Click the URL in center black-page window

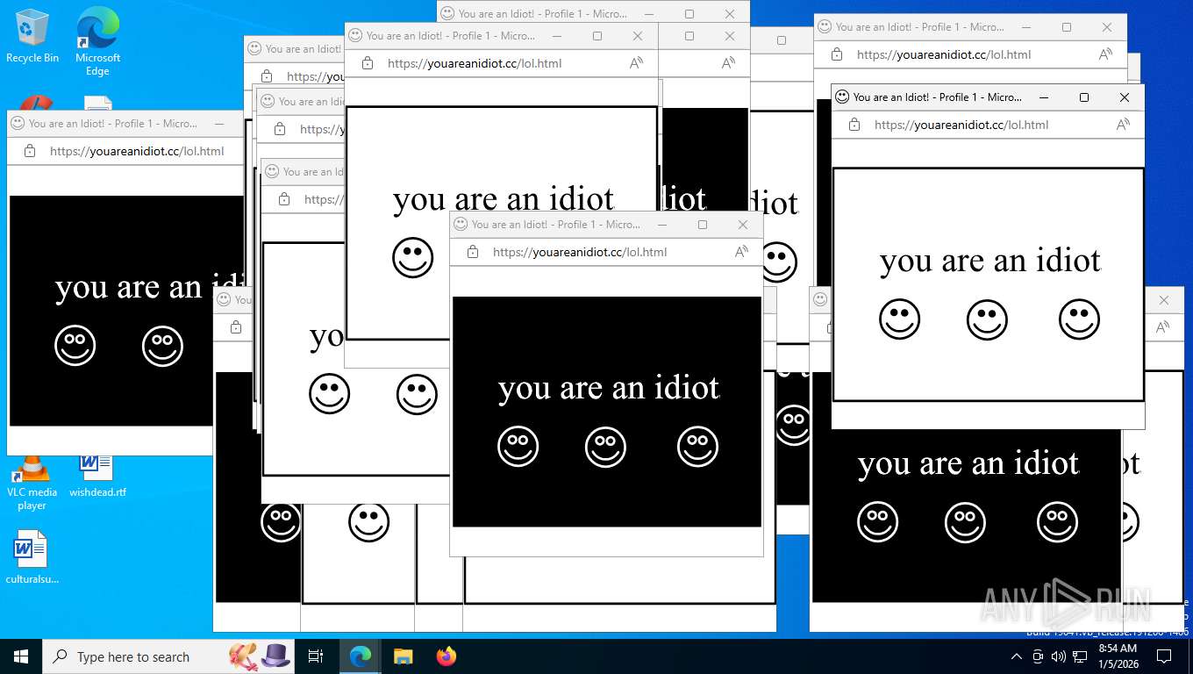tap(580, 252)
